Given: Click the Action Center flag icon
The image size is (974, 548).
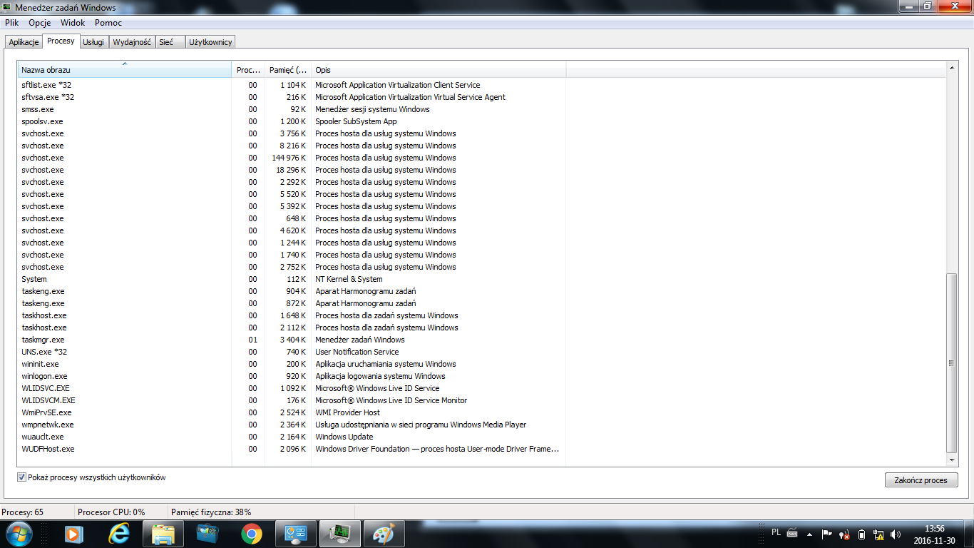Looking at the screenshot, I should (827, 534).
